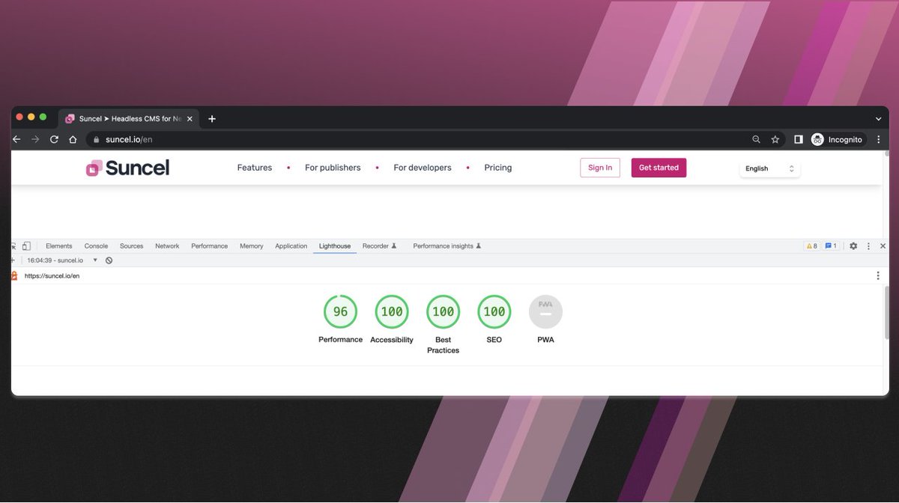Open the For developers nav link
This screenshot has height=503, width=899.
point(423,168)
